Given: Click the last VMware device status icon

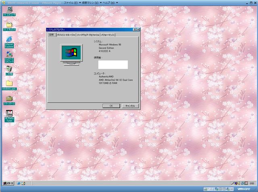Looking at the screenshot, I should [x=232, y=189].
